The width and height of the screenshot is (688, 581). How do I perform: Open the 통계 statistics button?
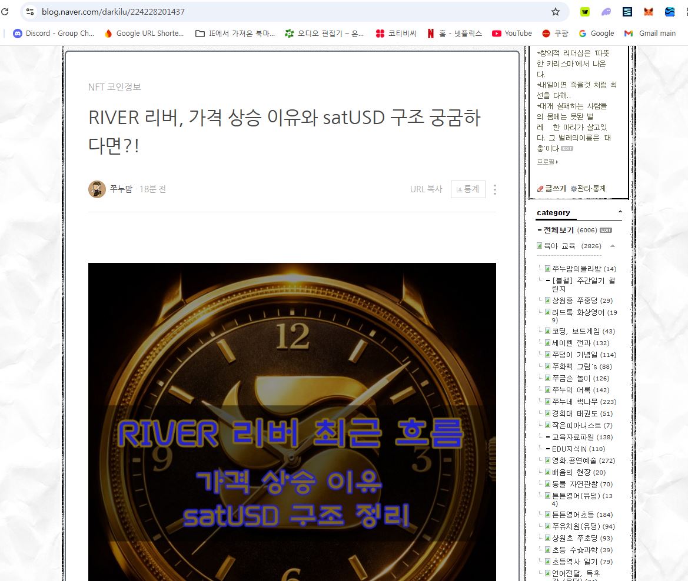tap(468, 189)
